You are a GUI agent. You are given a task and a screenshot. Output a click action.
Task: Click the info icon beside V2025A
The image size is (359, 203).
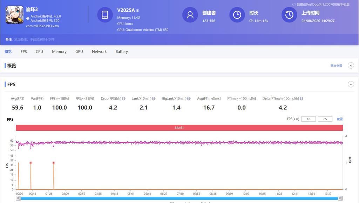coord(137,11)
